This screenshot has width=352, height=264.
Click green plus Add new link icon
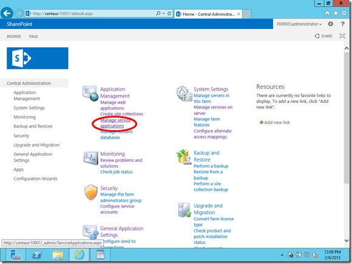pos(262,122)
